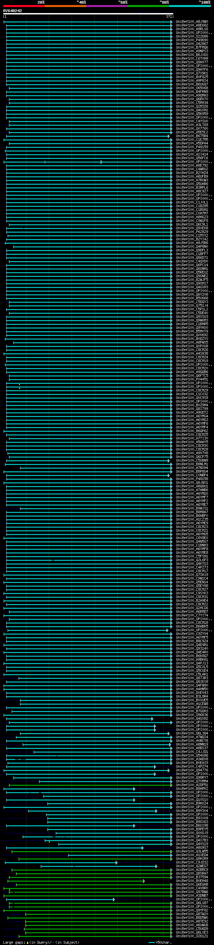
Task: Choose the UniRef100_B4FRN9 entry
Action: pos(192,92)
